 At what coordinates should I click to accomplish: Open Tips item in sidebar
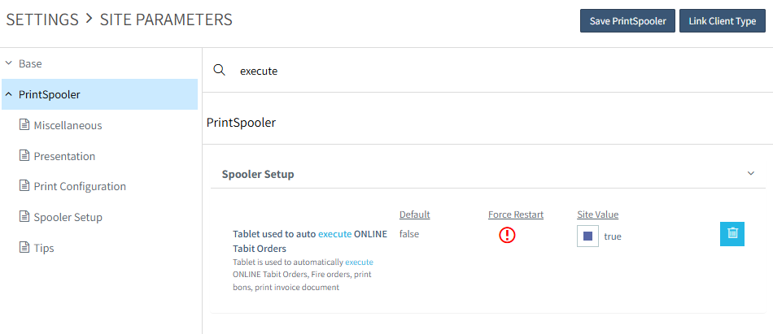tap(44, 248)
